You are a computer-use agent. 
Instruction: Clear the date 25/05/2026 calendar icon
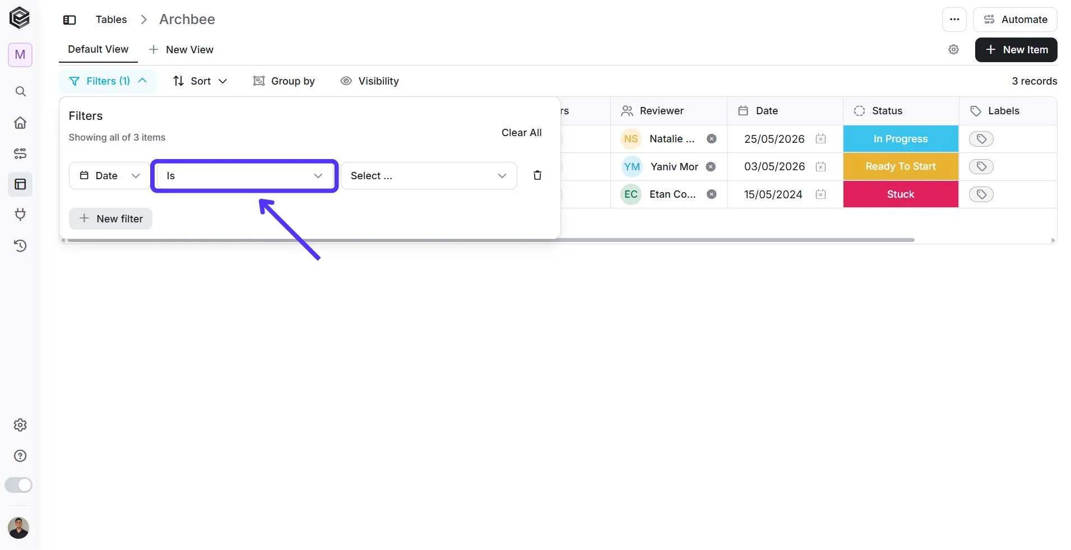821,139
